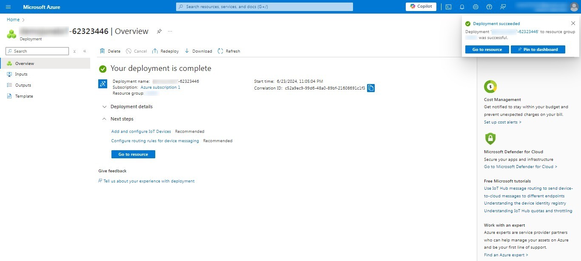Clear the sidebar search with X icon
This screenshot has height=261, width=581.
click(74, 51)
